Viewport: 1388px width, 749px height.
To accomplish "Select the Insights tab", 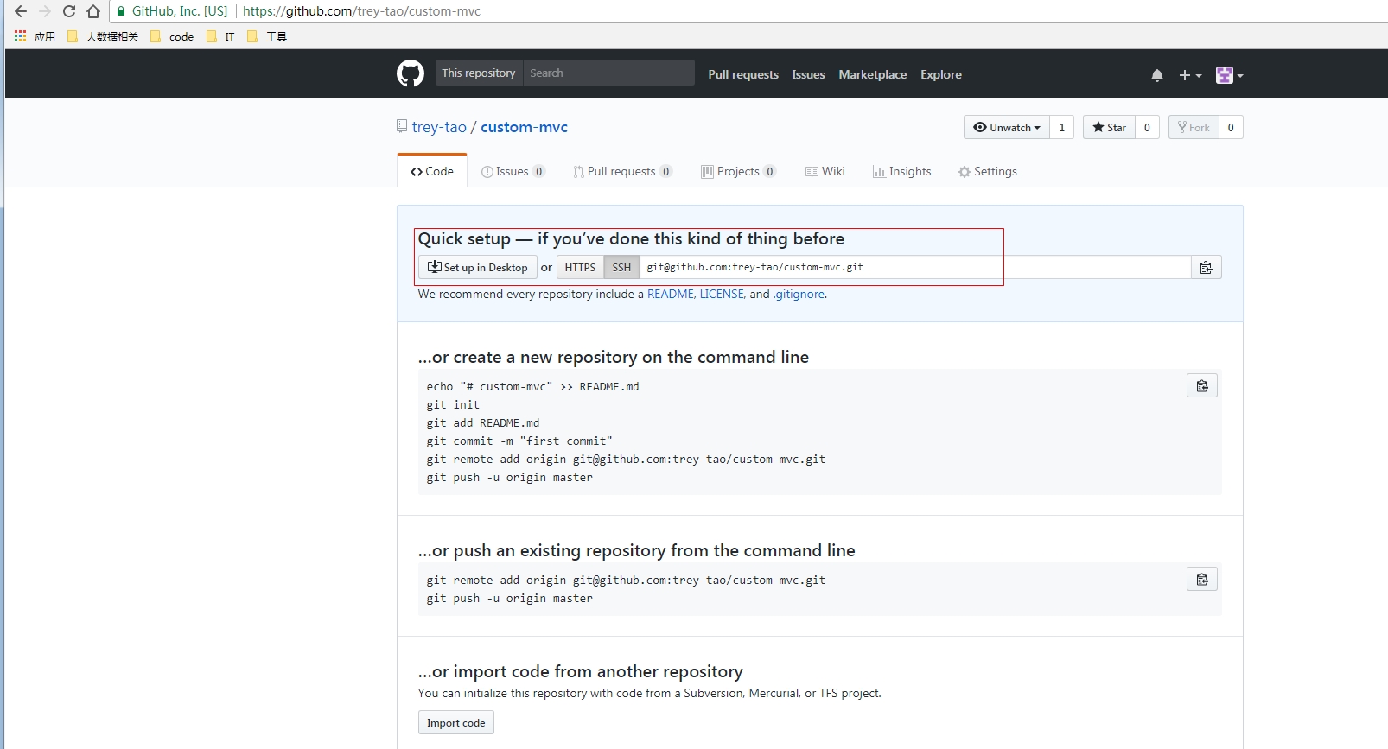I will point(901,171).
